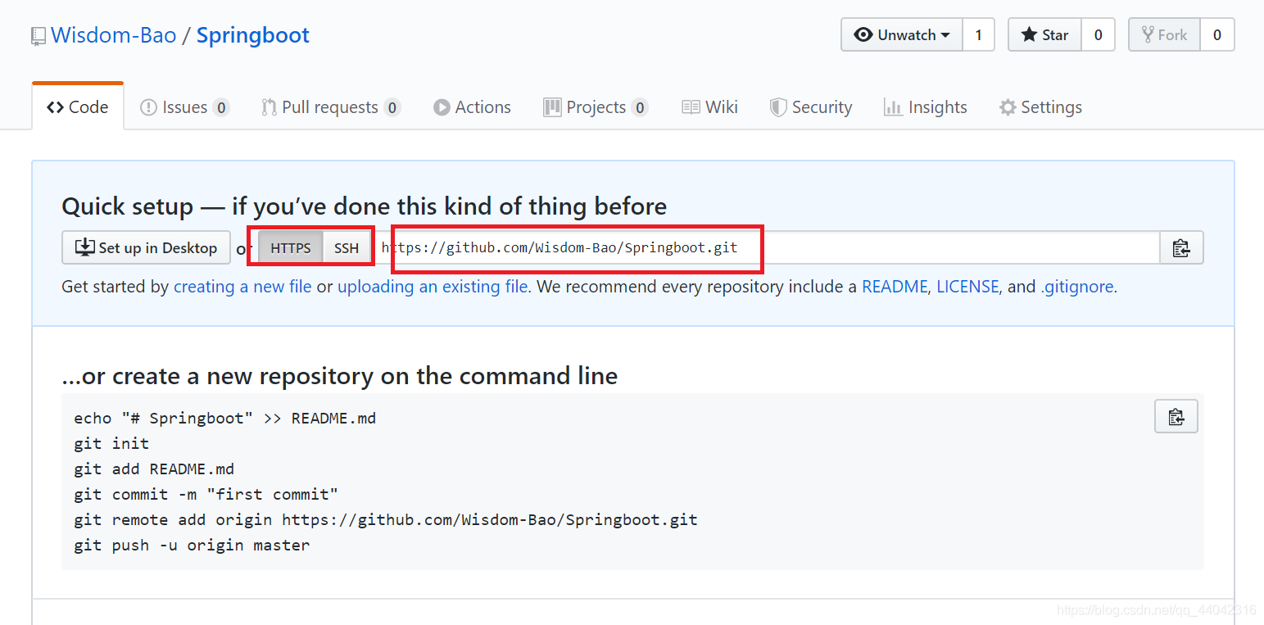Open the Wiki tab
The height and width of the screenshot is (625, 1264).
tap(709, 107)
